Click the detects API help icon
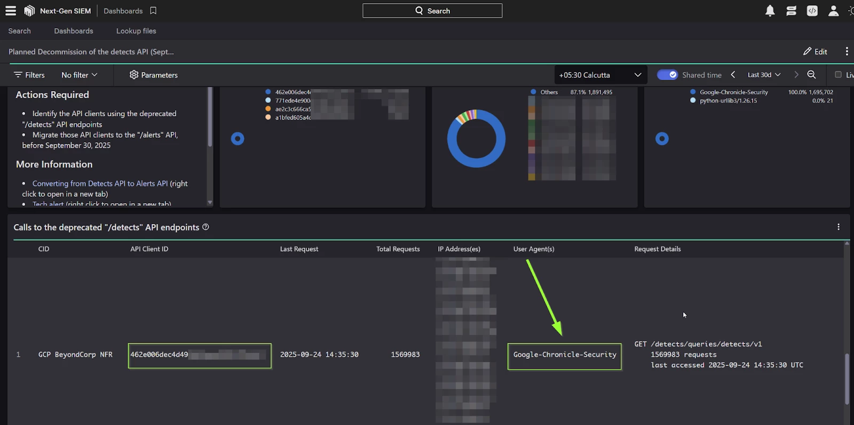The image size is (854, 425). click(x=206, y=227)
